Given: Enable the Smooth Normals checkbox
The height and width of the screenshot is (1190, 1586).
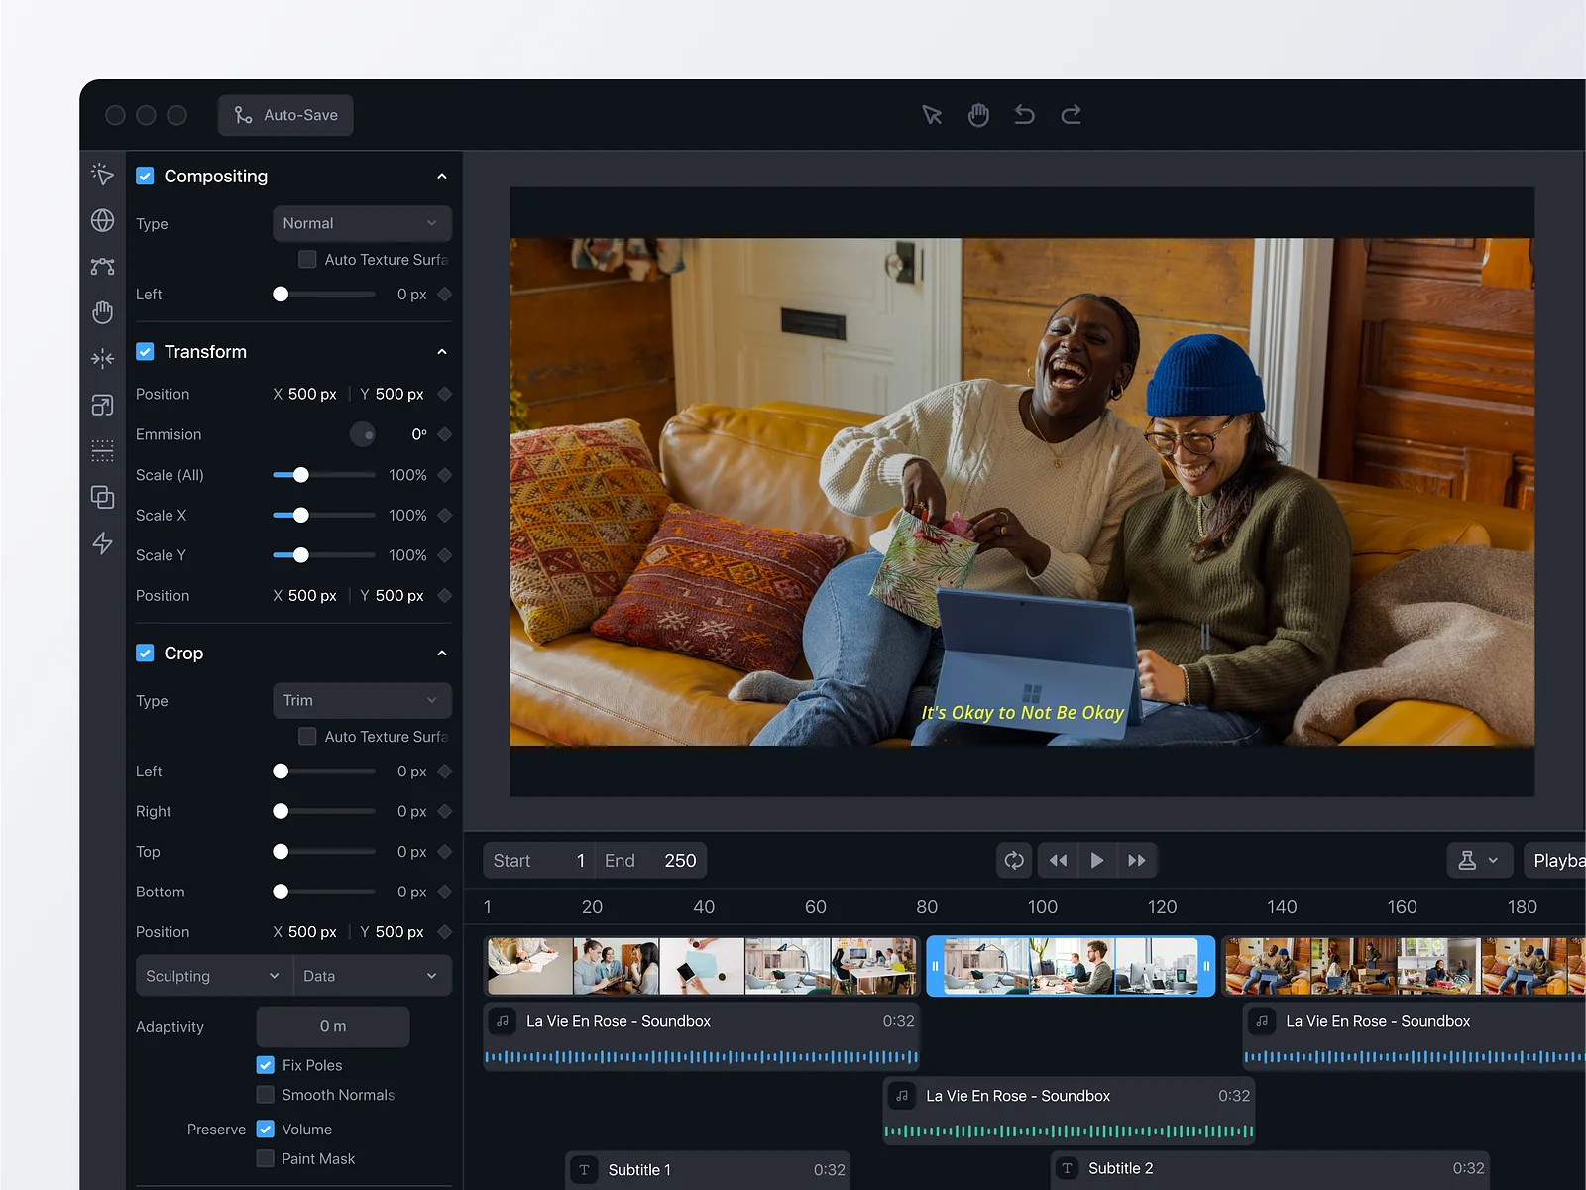Looking at the screenshot, I should [x=266, y=1095].
